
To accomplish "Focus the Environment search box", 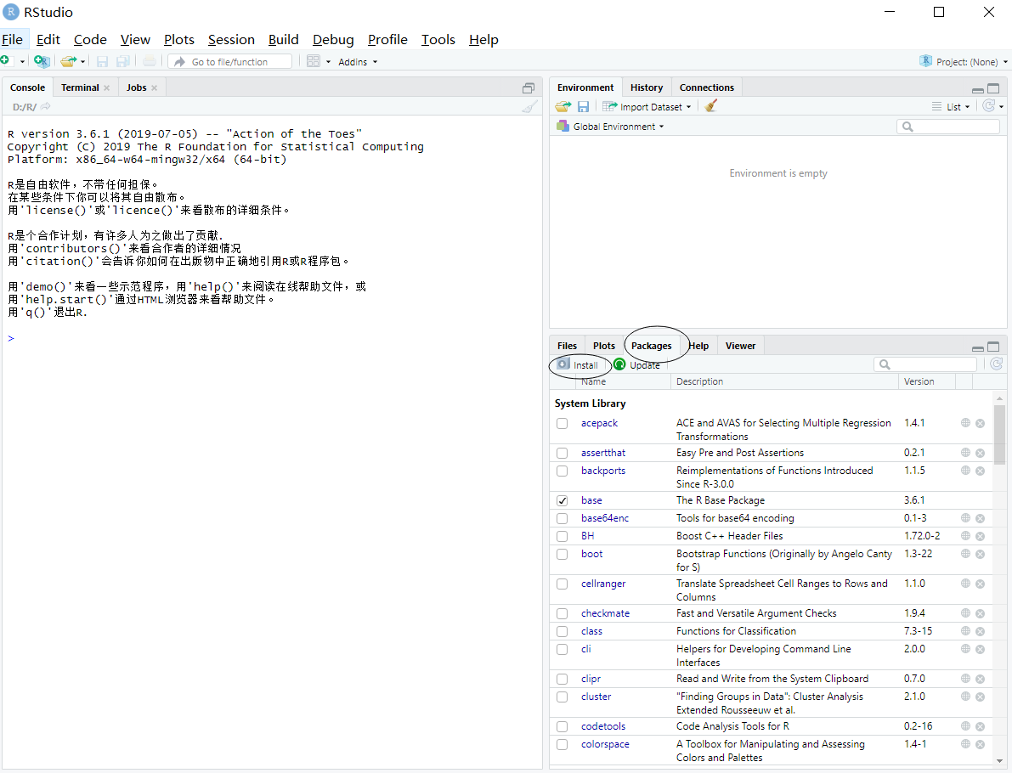I will 948,127.
